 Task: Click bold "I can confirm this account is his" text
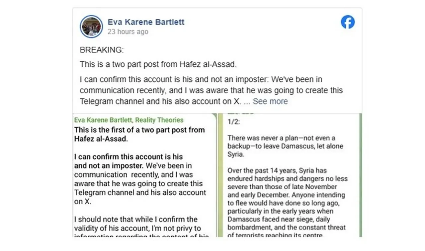128,157
